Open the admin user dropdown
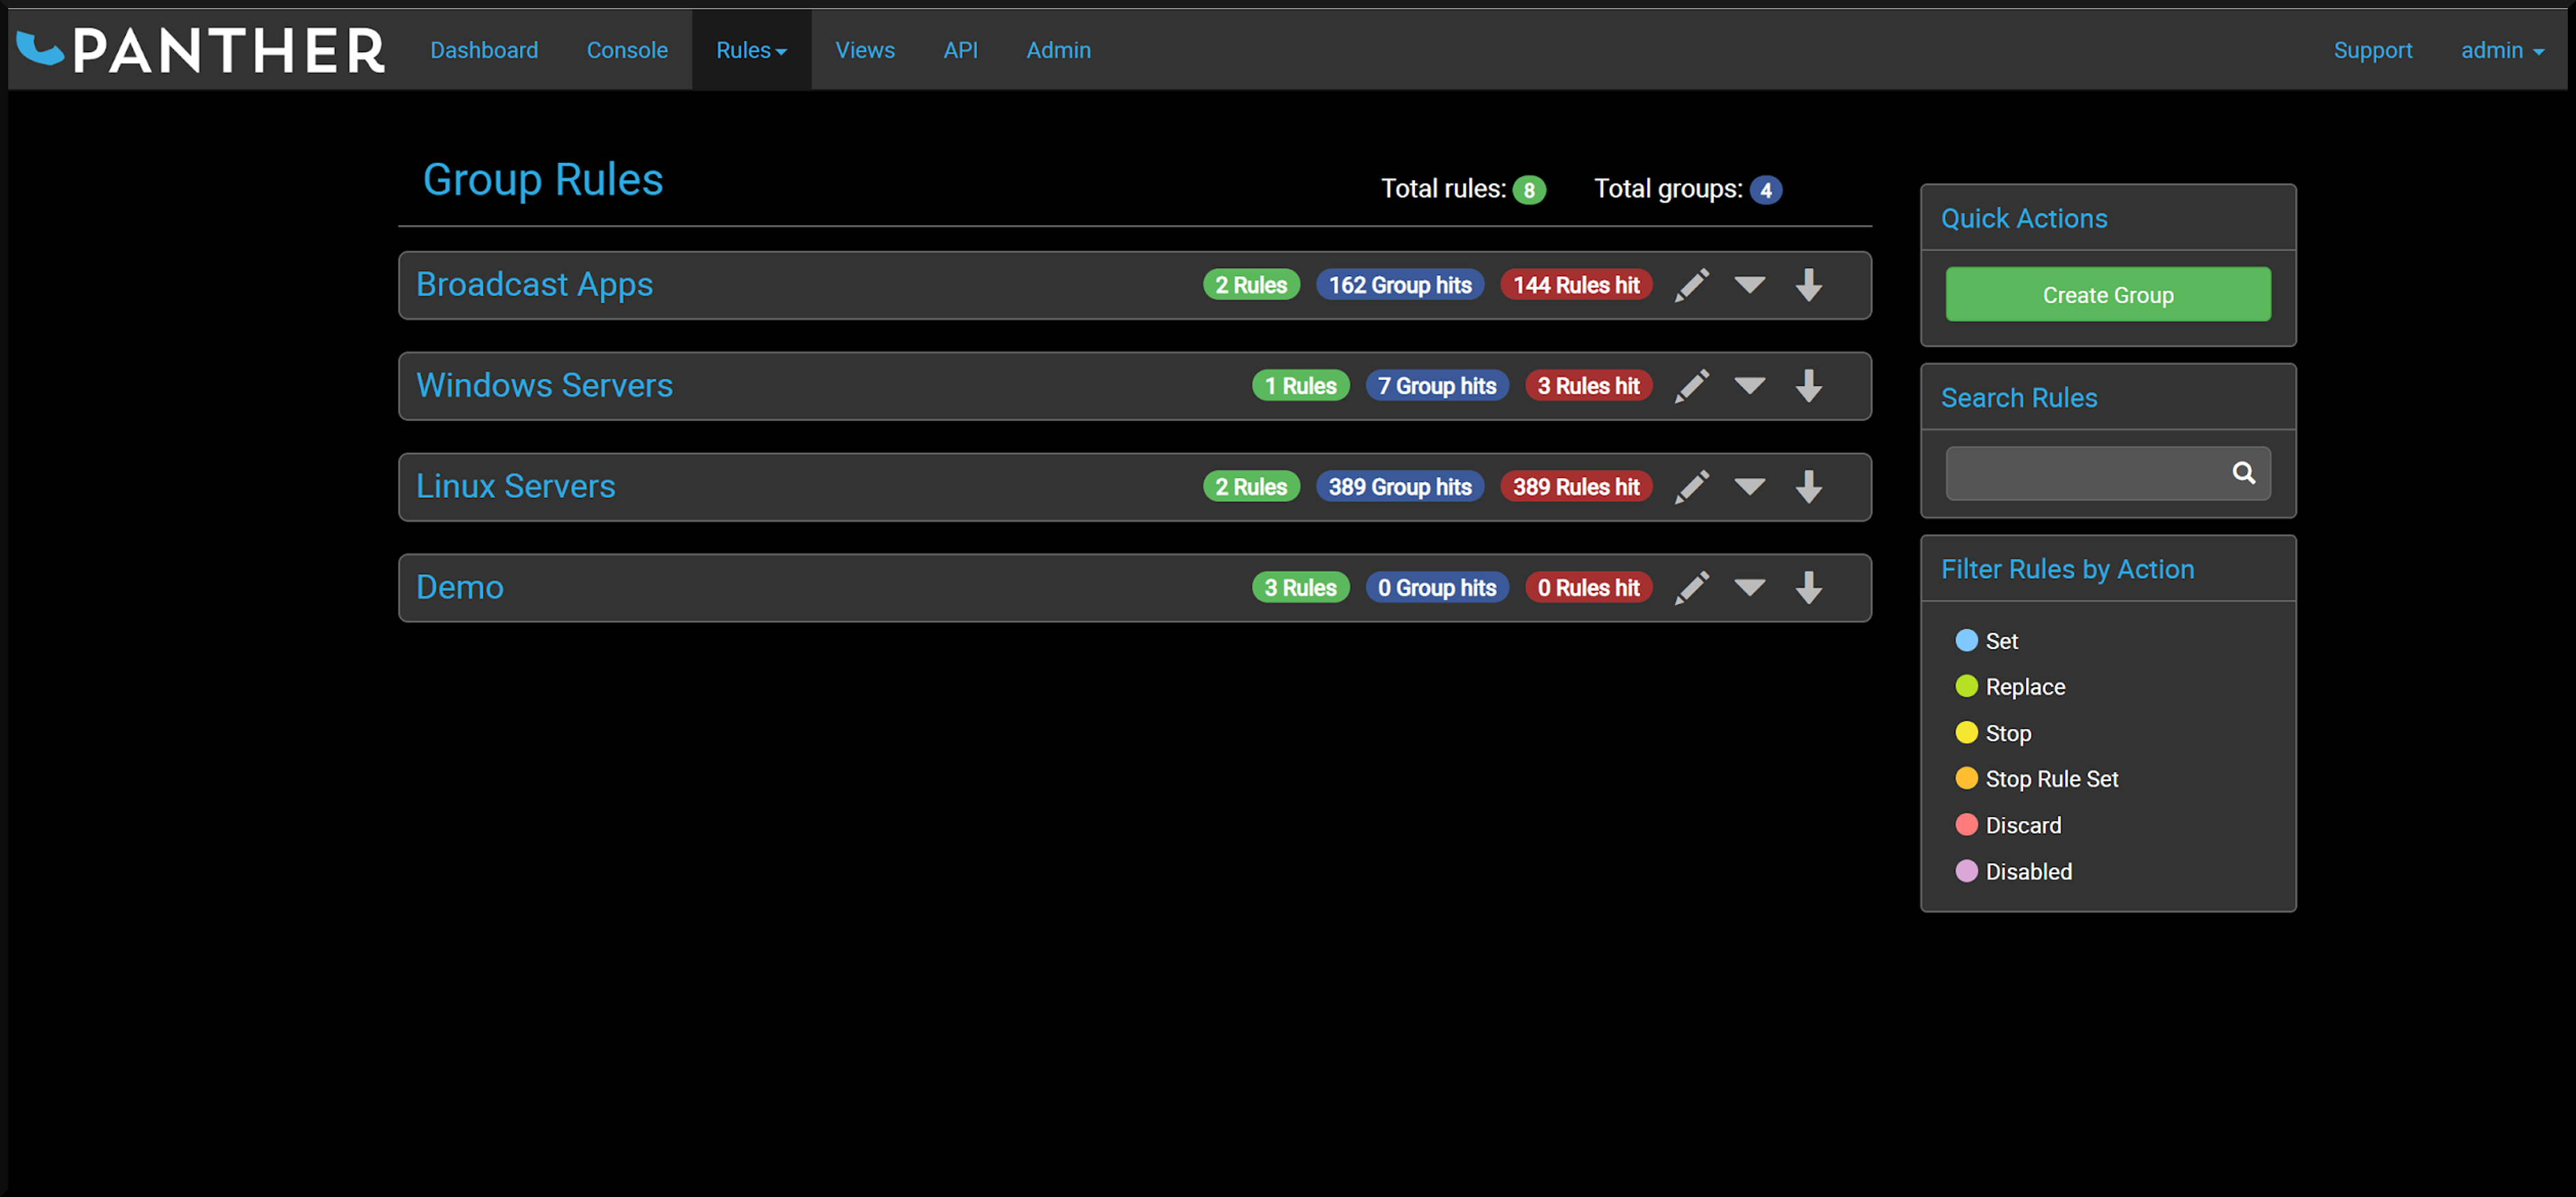This screenshot has width=2576, height=1197. tap(2502, 50)
